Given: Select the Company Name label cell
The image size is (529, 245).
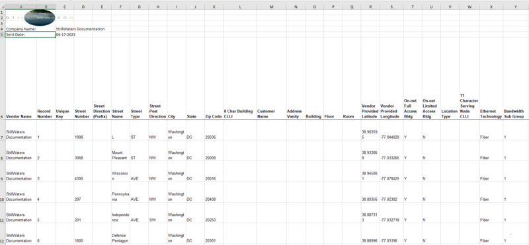Looking at the screenshot, I should [x=21, y=29].
